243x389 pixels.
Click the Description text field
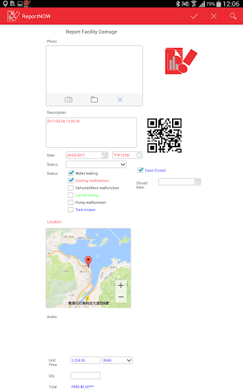point(91,133)
